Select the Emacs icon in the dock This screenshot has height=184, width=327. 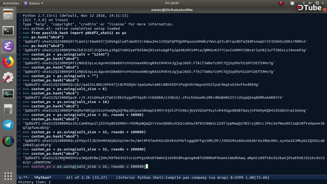click(x=8, y=46)
